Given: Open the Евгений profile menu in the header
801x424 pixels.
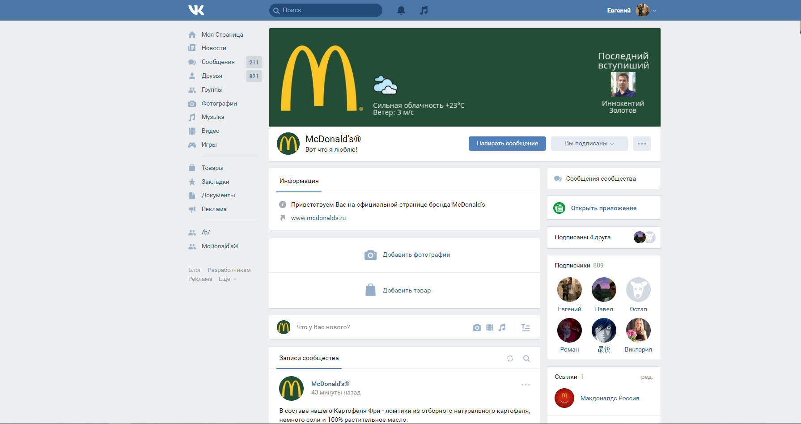Looking at the screenshot, I should coord(631,10).
